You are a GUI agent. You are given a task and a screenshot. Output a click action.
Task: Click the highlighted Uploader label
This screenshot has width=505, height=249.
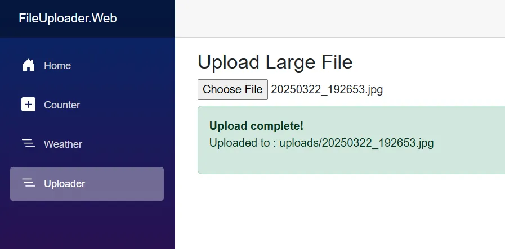click(65, 184)
